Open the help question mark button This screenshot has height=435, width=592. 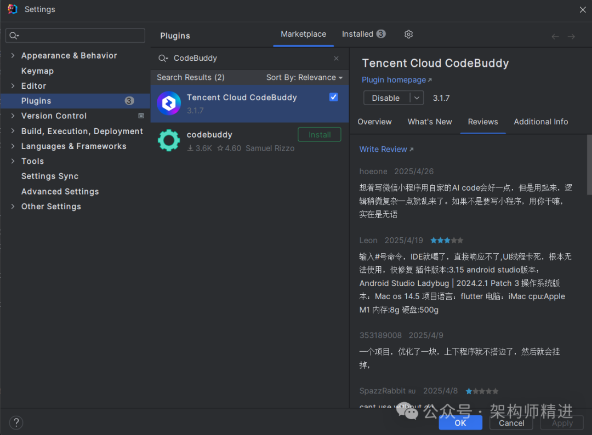[x=16, y=422]
